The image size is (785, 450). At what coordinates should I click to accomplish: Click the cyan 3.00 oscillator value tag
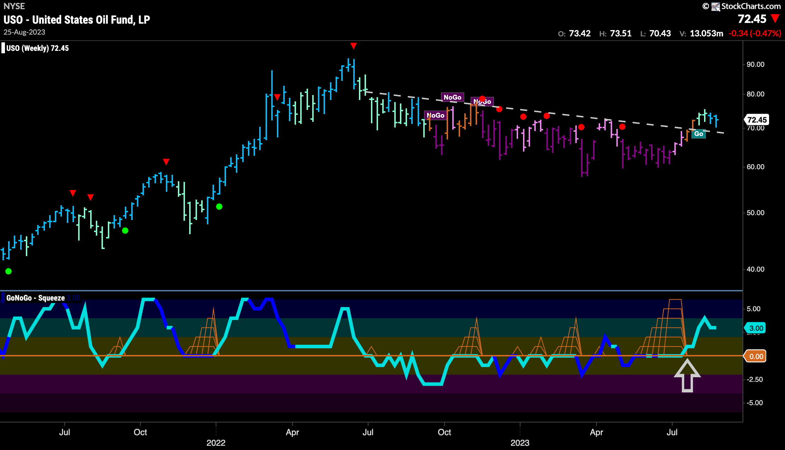[x=756, y=328]
